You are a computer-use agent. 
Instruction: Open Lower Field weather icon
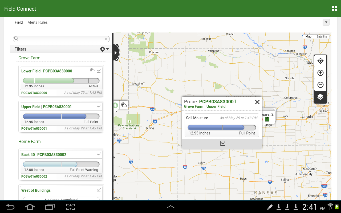click(92, 71)
